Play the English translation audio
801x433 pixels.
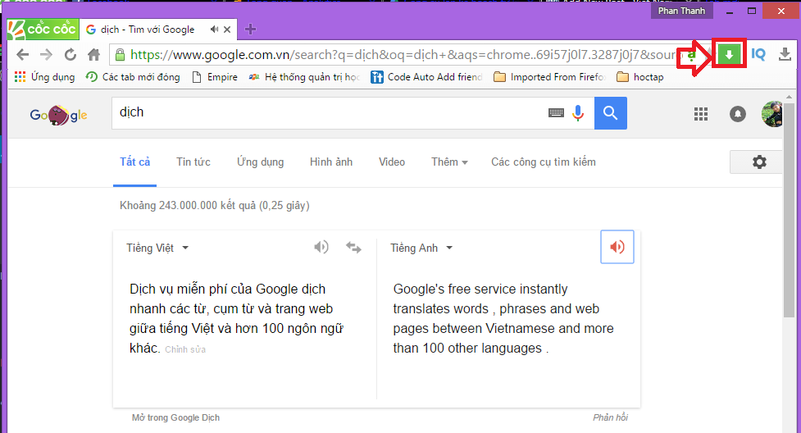click(x=617, y=247)
